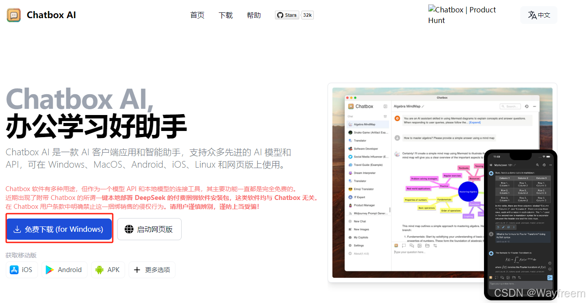Get the Android mobile version
The width and height of the screenshot is (587, 303).
[x=65, y=270]
